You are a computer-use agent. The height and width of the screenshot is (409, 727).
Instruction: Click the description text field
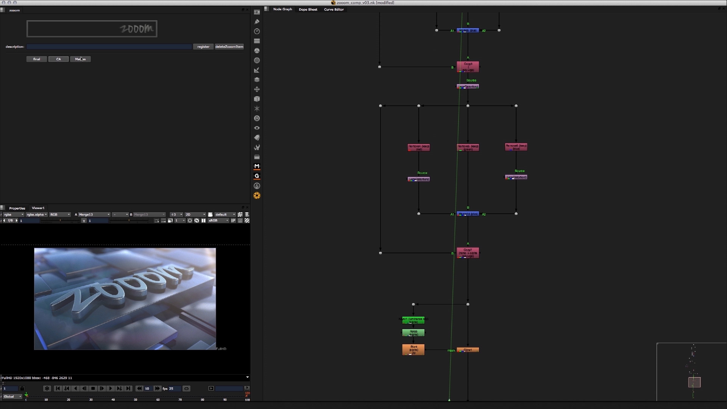(x=109, y=47)
